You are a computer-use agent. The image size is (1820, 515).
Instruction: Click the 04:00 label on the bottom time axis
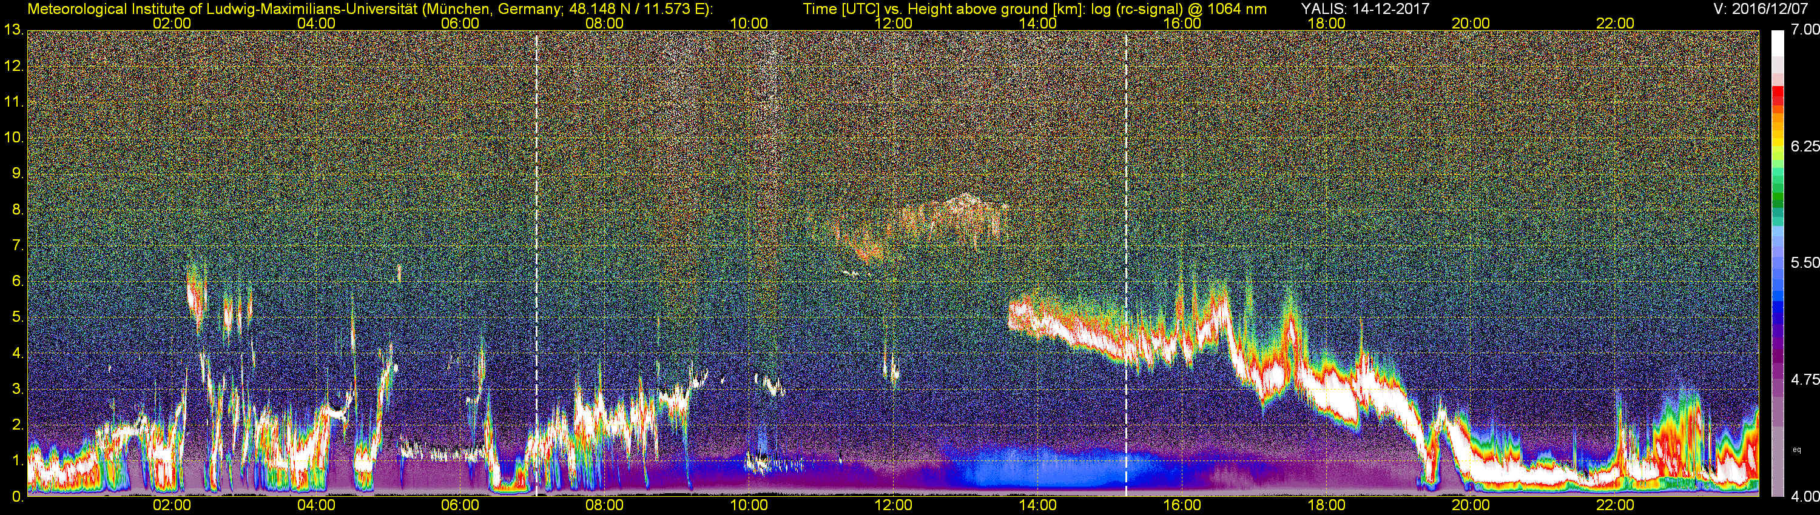316,505
